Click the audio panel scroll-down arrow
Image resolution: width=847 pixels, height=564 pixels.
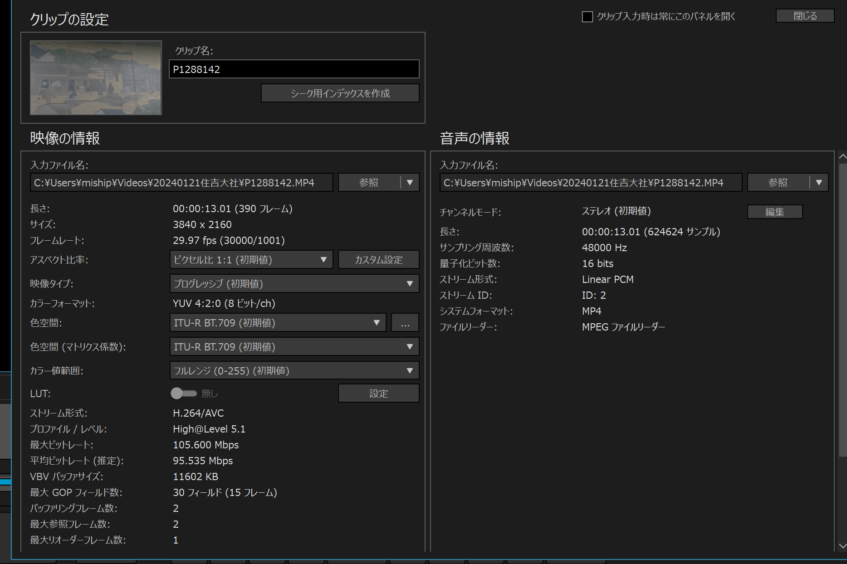tap(842, 546)
